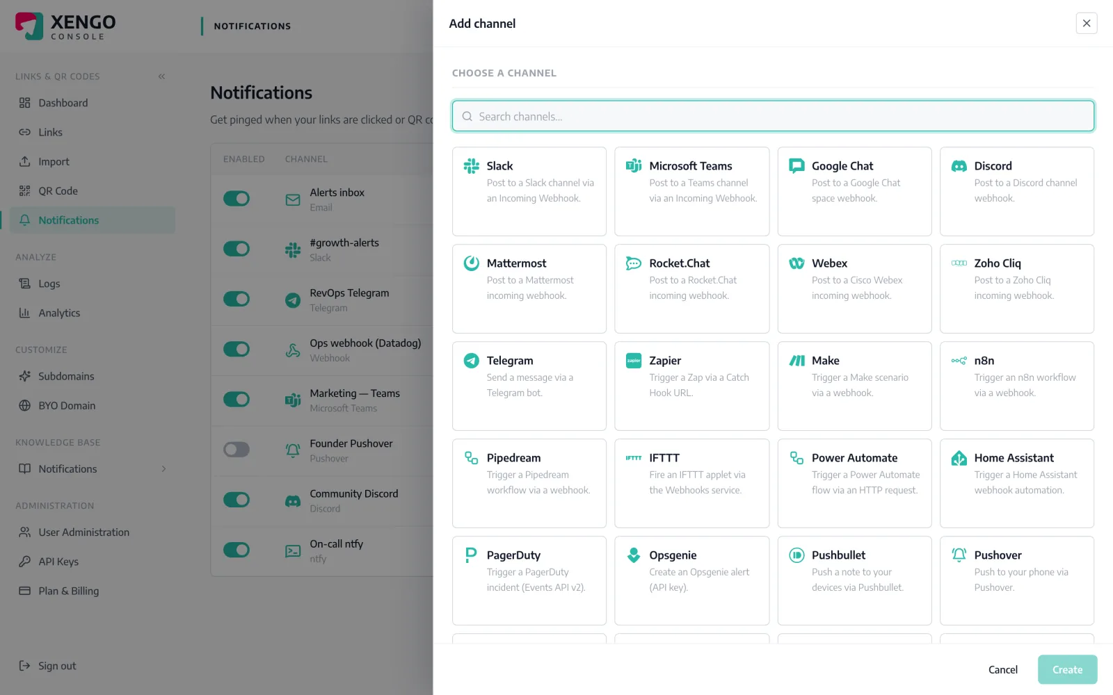Viewport: 1113px width, 695px height.
Task: Disable the Alerts inbox toggle
Action: [237, 199]
